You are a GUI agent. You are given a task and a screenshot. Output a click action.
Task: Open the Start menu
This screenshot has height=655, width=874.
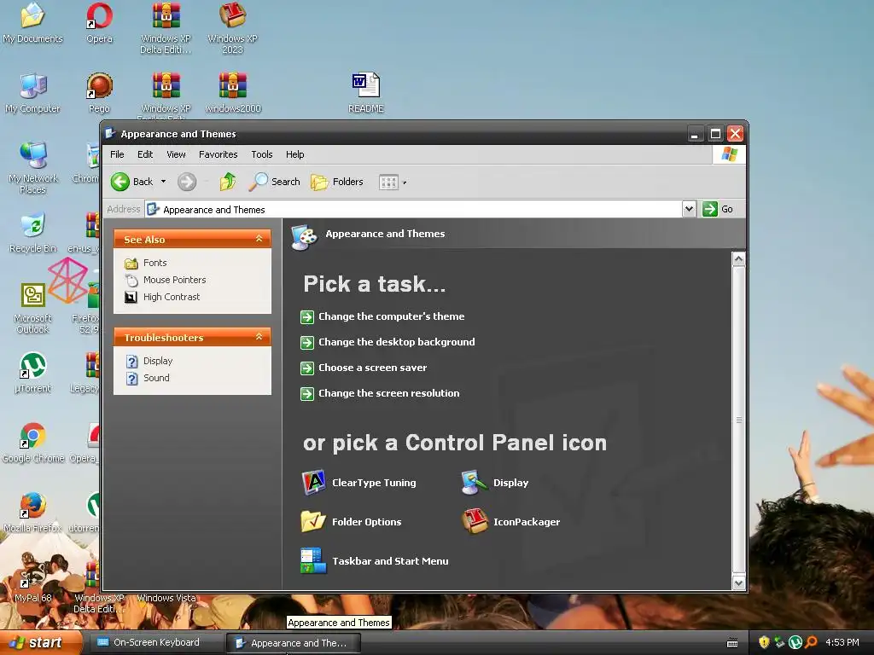(41, 643)
